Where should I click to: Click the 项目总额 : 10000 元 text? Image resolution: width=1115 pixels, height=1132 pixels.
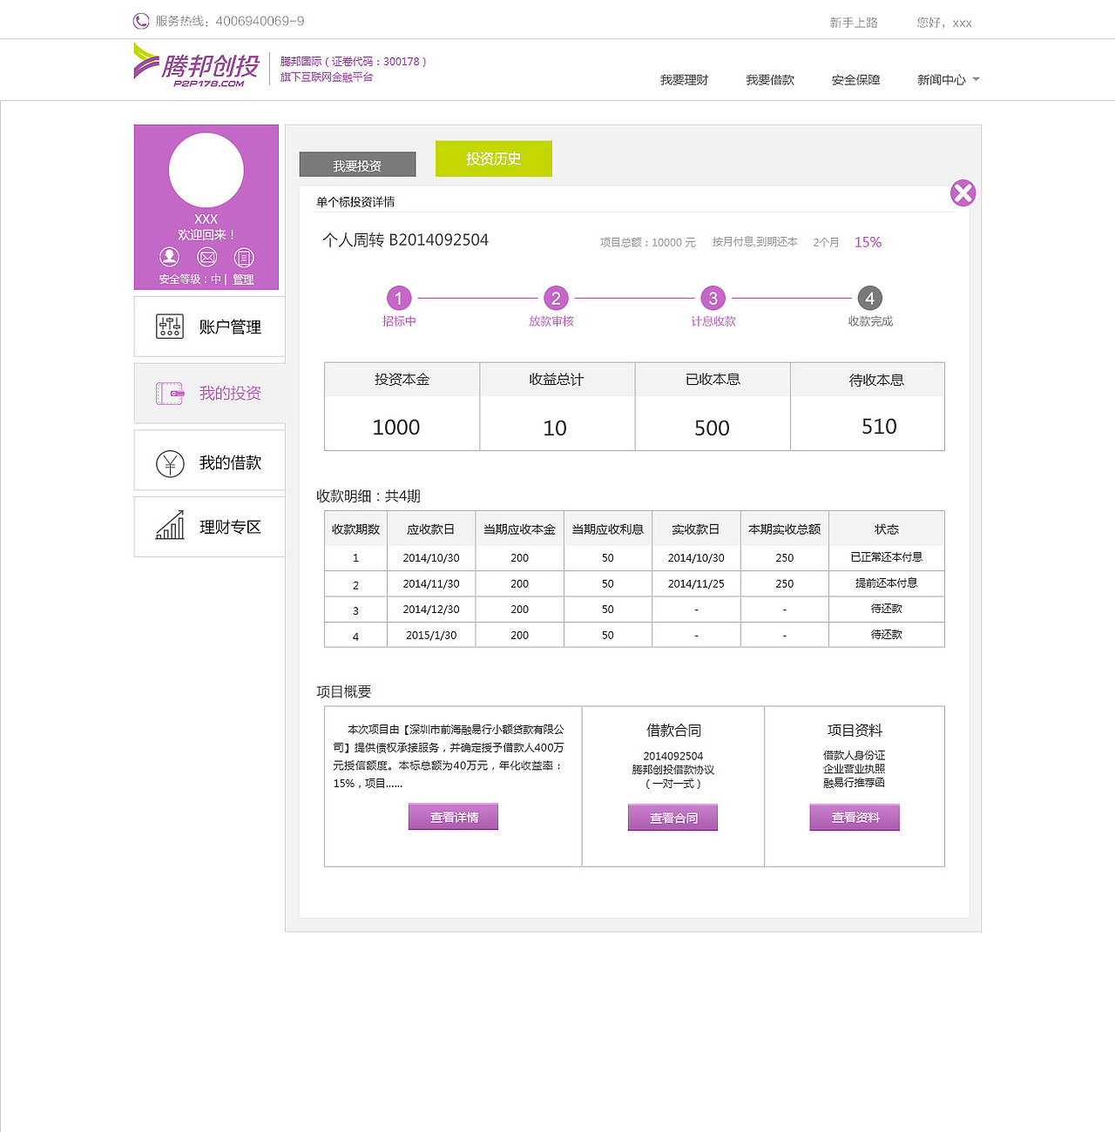[647, 243]
